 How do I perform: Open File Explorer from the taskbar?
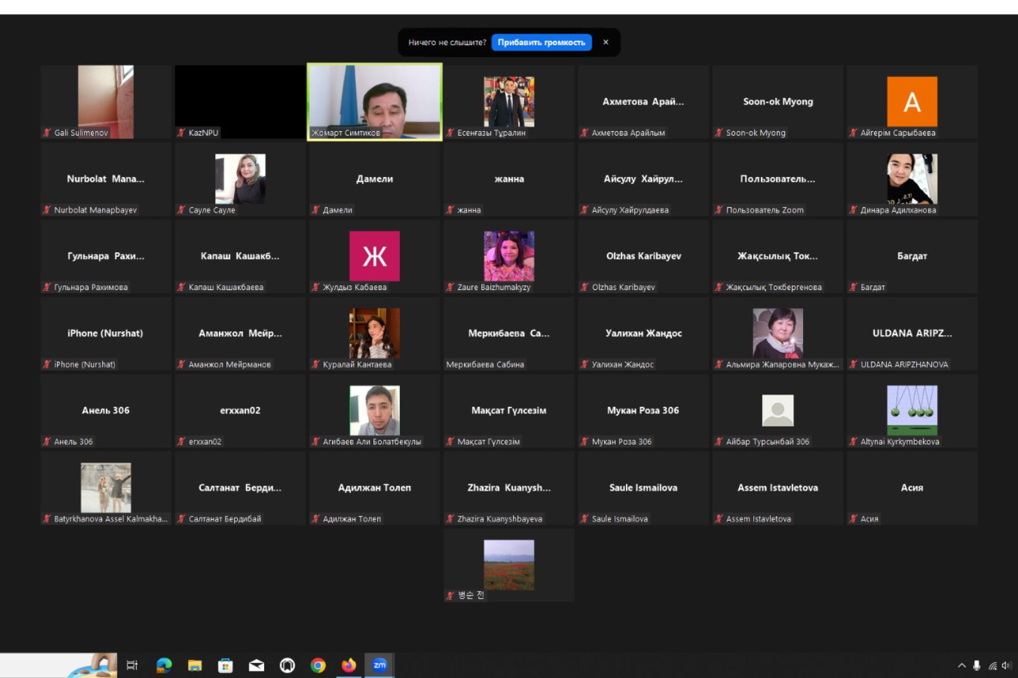(x=194, y=665)
